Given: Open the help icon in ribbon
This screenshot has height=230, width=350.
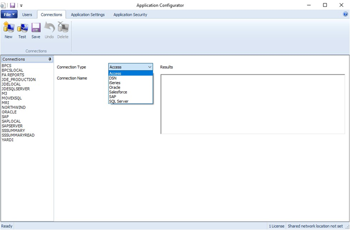Looking at the screenshot, I should point(345,15).
